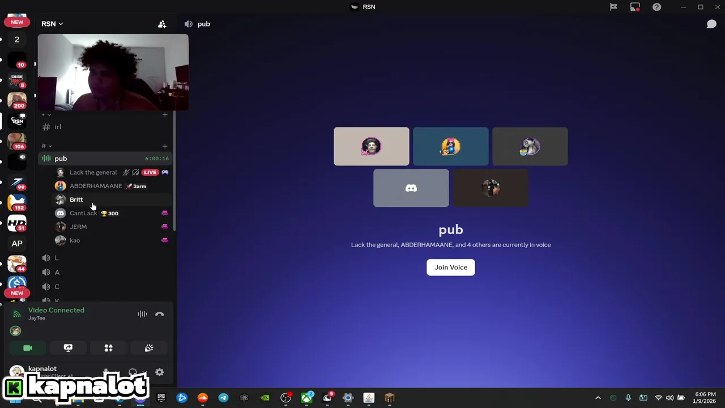
Task: Jump to the top NEW unread indicator
Action: click(x=17, y=22)
